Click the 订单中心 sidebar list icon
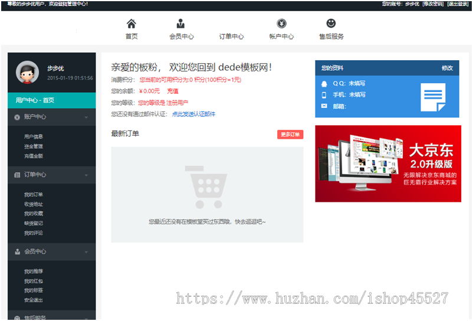The height and width of the screenshot is (321, 473). click(17, 175)
